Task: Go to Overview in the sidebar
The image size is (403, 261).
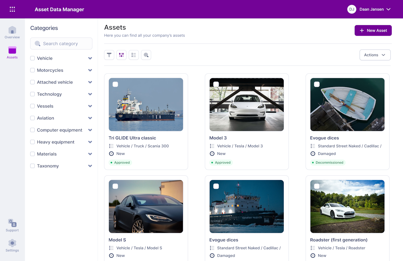Action: tap(12, 32)
